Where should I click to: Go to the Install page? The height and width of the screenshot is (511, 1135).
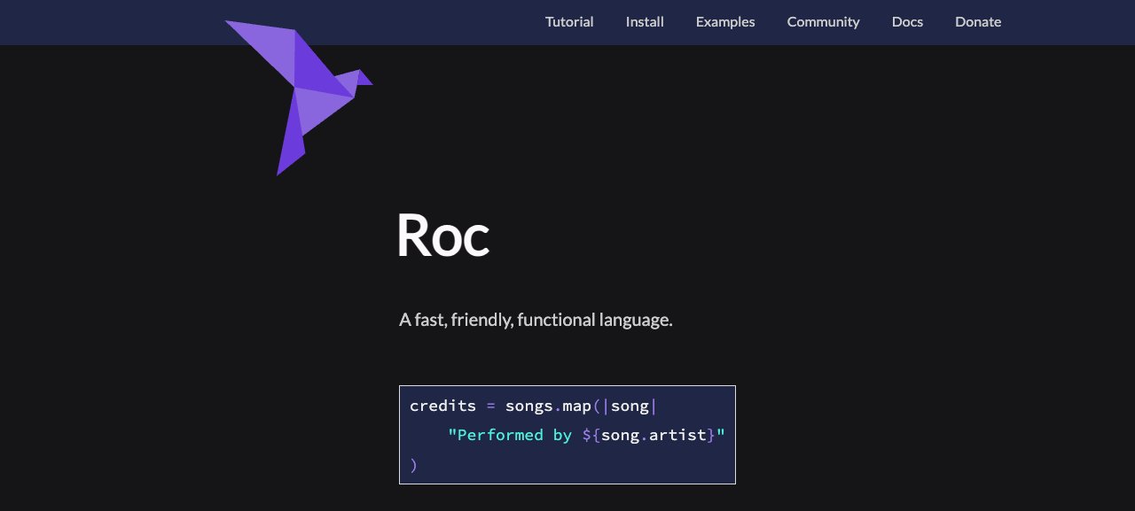coord(645,22)
